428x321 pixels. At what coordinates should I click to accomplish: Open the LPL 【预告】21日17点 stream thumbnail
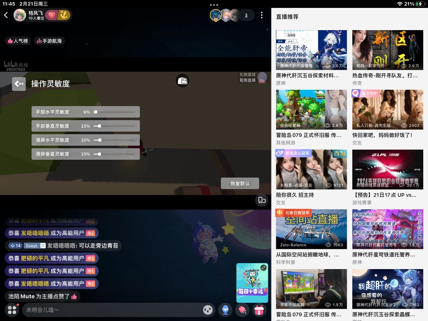[x=388, y=169]
